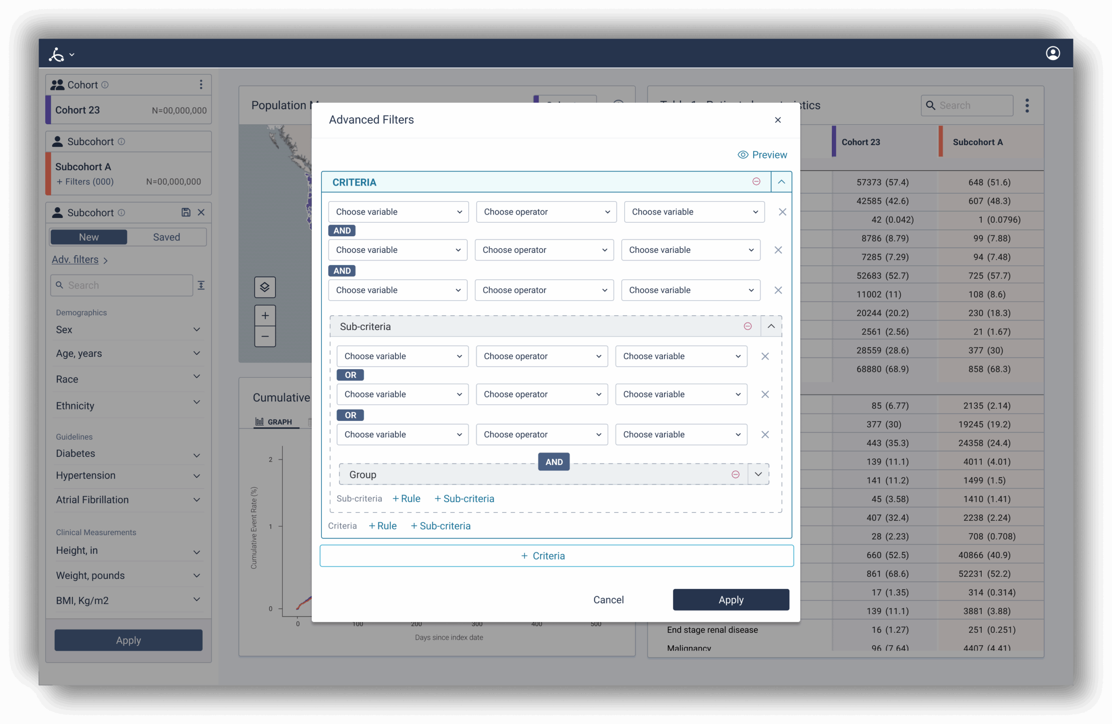
Task: Switch to the Saved tab
Action: (x=166, y=237)
